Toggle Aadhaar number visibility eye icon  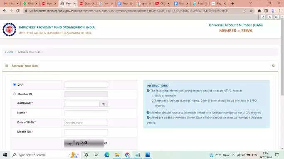coord(104,104)
